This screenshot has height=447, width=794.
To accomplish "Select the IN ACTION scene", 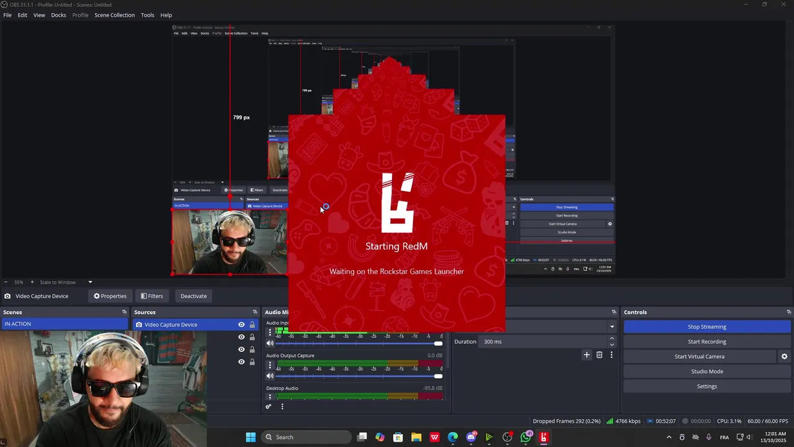I will click(65, 324).
